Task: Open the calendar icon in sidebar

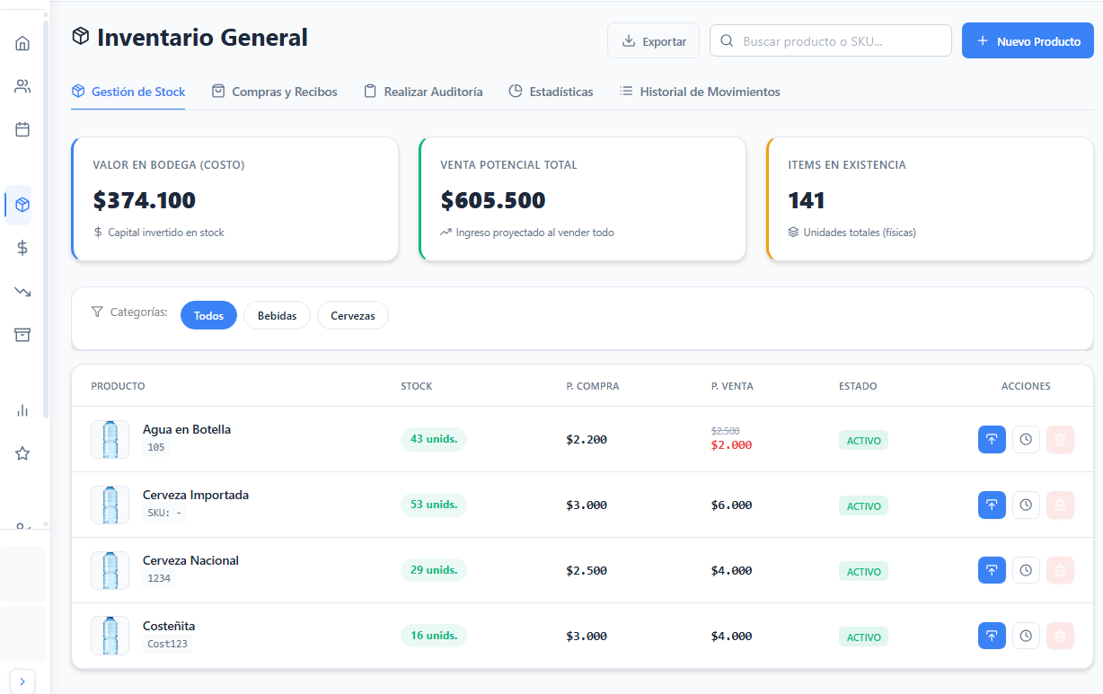Action: tap(22, 129)
